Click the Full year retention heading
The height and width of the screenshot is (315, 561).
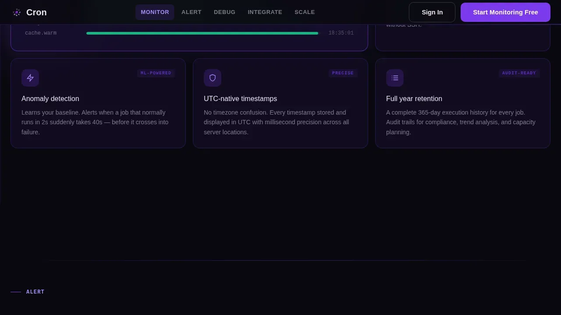(x=414, y=99)
